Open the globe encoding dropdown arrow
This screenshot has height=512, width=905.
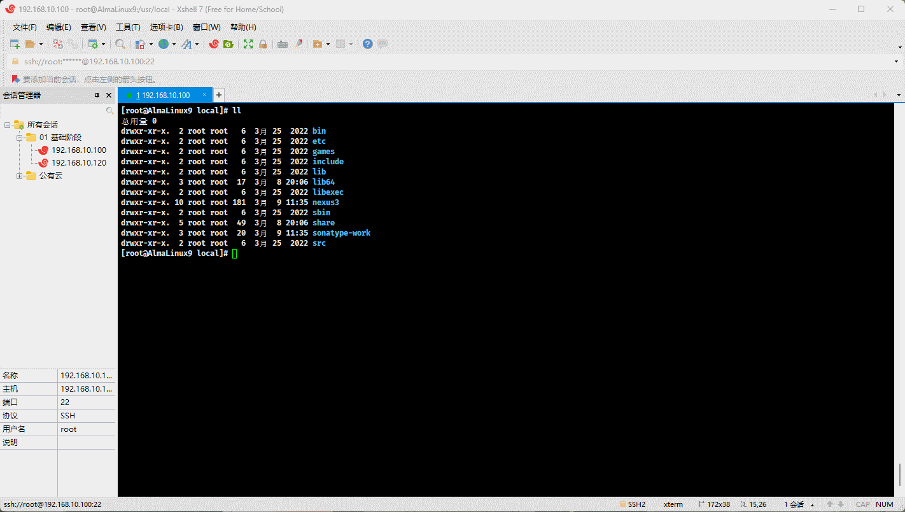coord(174,45)
